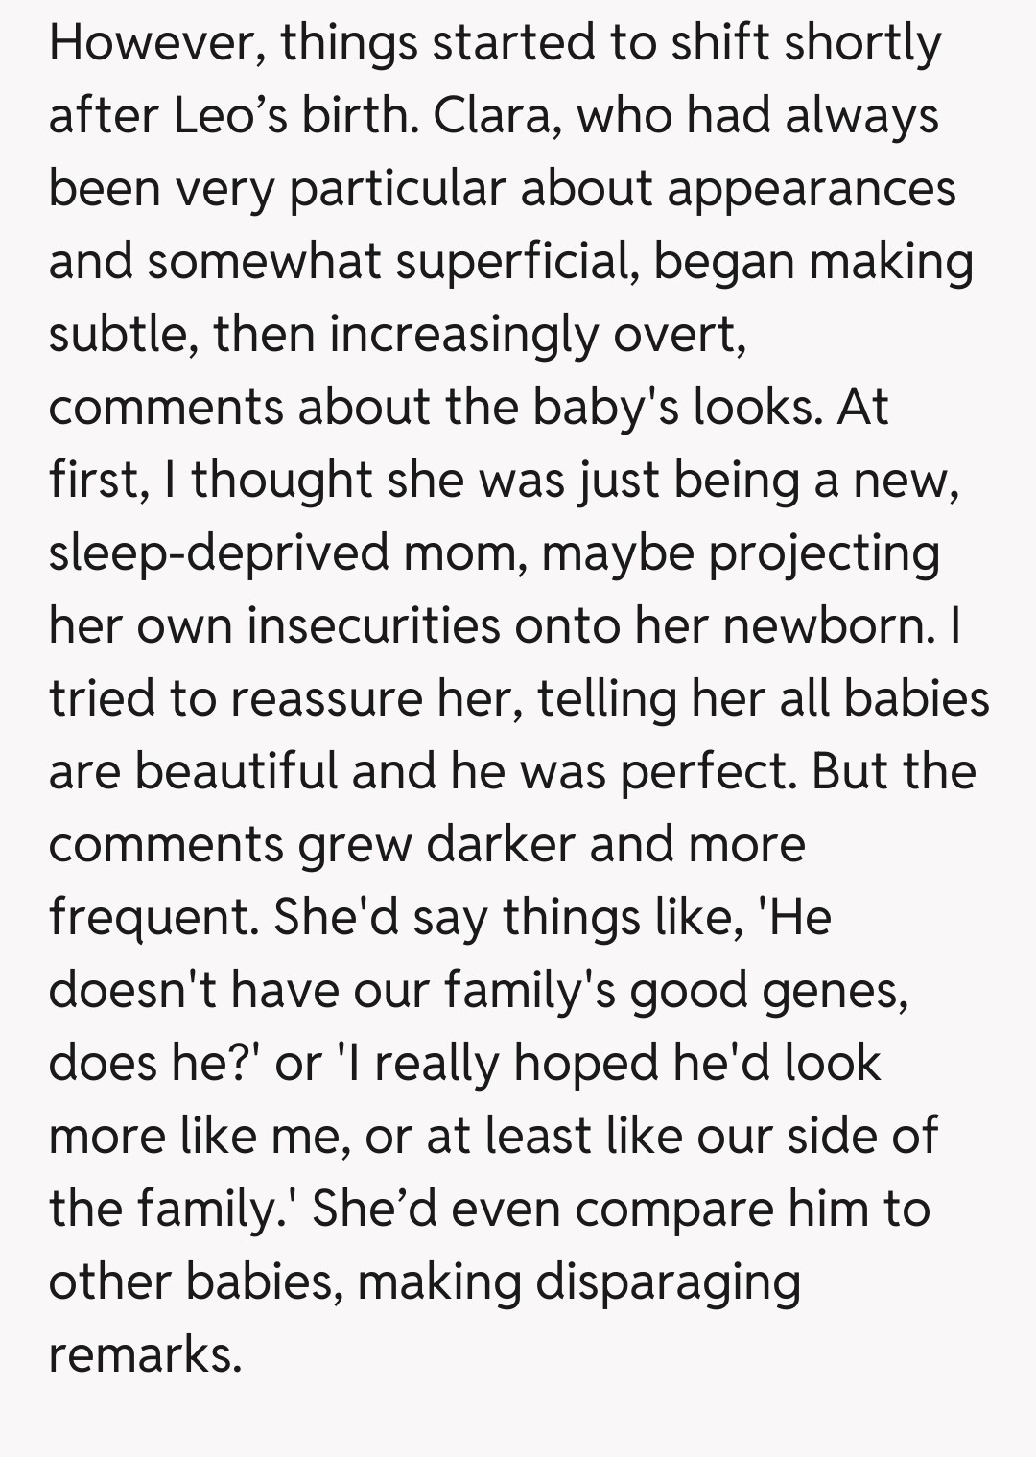Tap the word "beautiful"
This screenshot has width=1036, height=1457.
point(236,772)
